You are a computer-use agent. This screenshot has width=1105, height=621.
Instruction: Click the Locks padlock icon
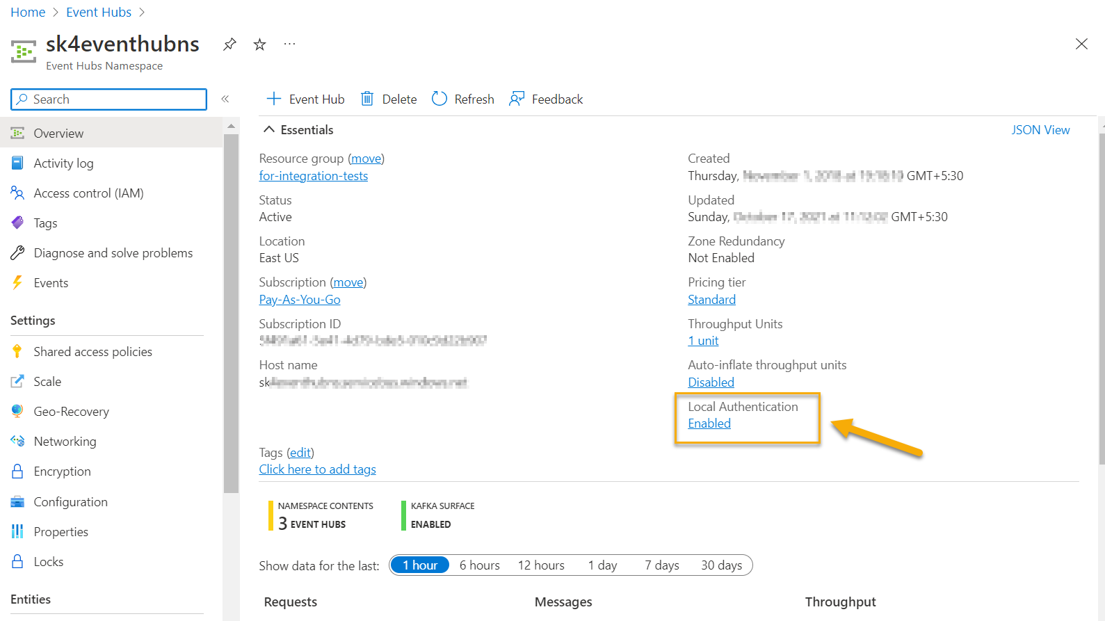(17, 561)
